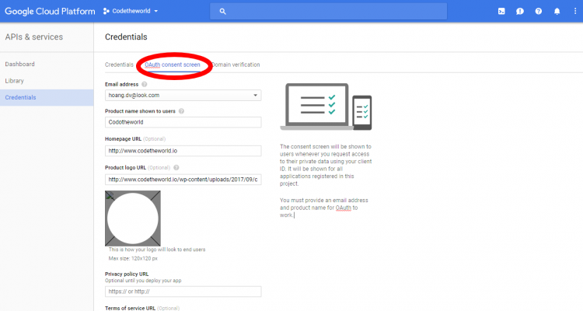Click the project hexagon icon beside Codetheworld
Image resolution: width=583 pixels, height=311 pixels.
106,11
